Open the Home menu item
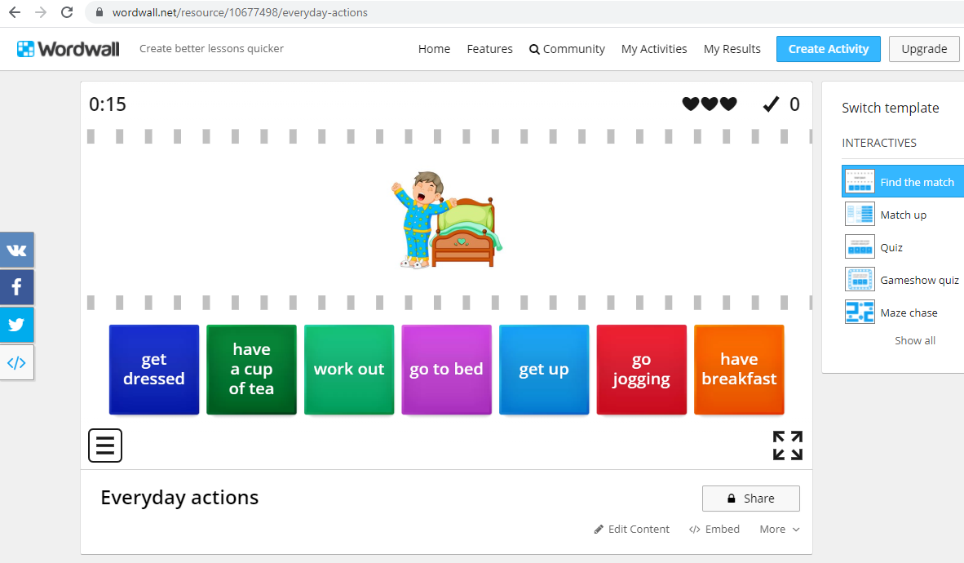 (x=434, y=49)
